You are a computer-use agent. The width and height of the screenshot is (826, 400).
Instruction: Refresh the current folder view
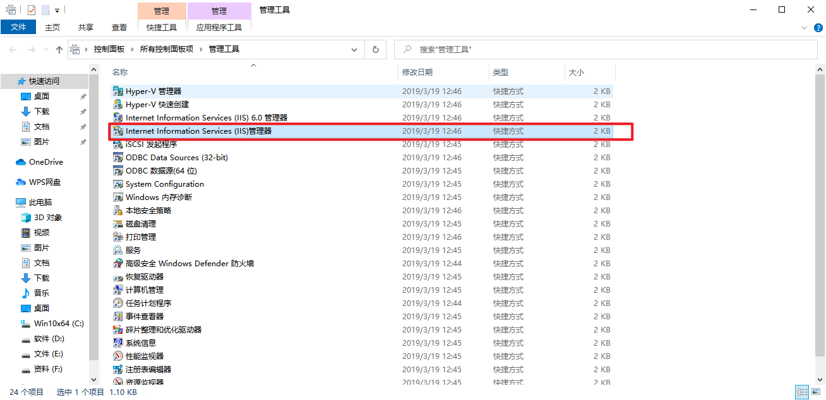376,49
